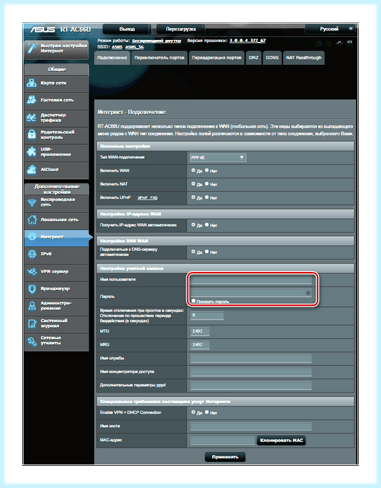
Task: Open Администрирование section
Action: tap(57, 306)
